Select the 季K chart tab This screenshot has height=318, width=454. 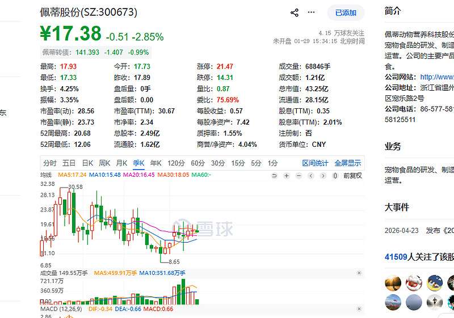(138, 163)
